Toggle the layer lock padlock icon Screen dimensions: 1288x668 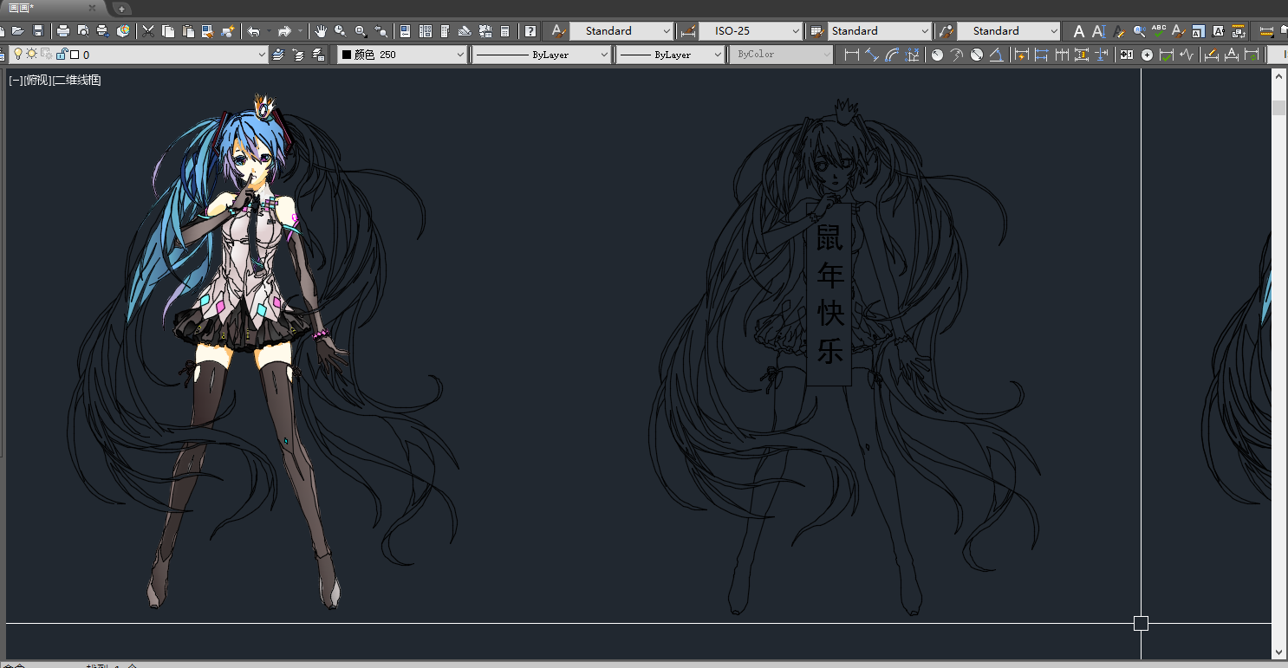coord(61,55)
